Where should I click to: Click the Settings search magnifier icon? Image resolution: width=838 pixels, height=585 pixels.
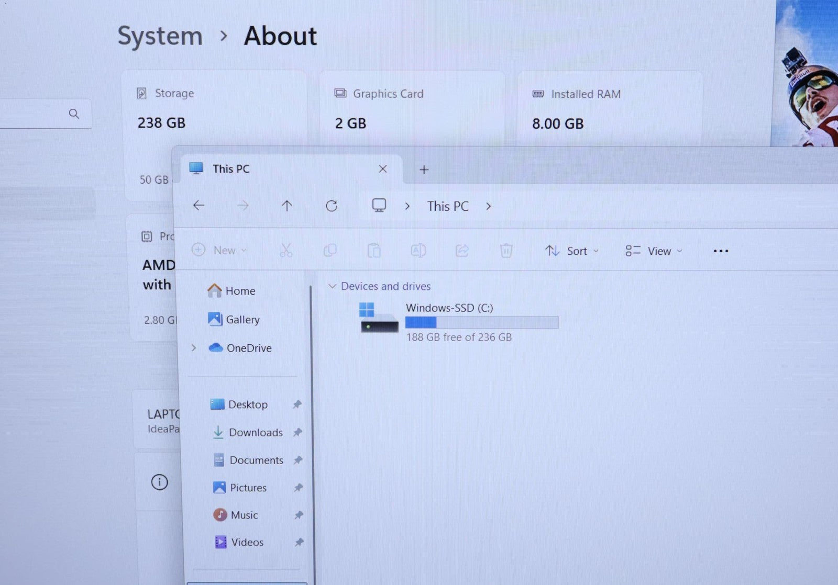(74, 114)
